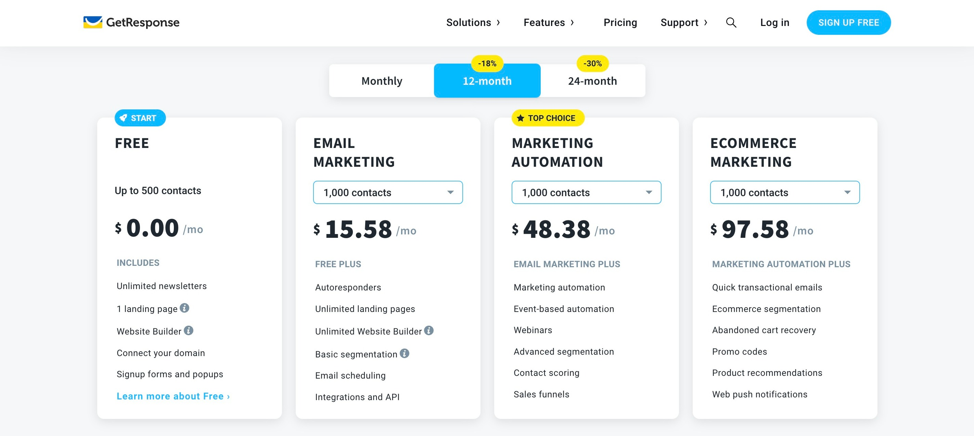Select the 24-month billing tab
974x436 pixels.
point(592,81)
